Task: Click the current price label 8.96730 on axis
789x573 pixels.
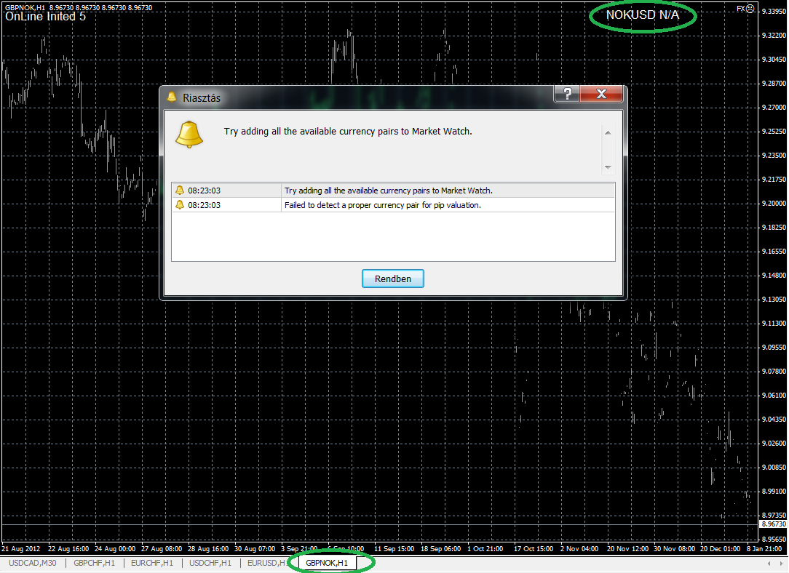Action: point(774,524)
